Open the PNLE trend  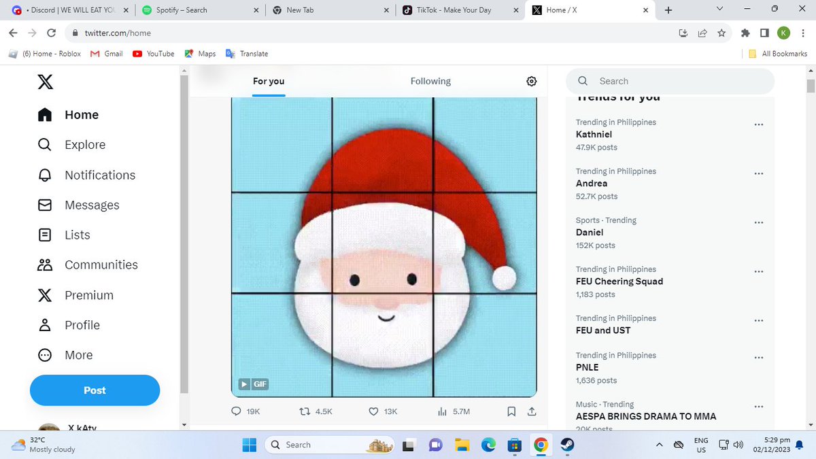[587, 367]
